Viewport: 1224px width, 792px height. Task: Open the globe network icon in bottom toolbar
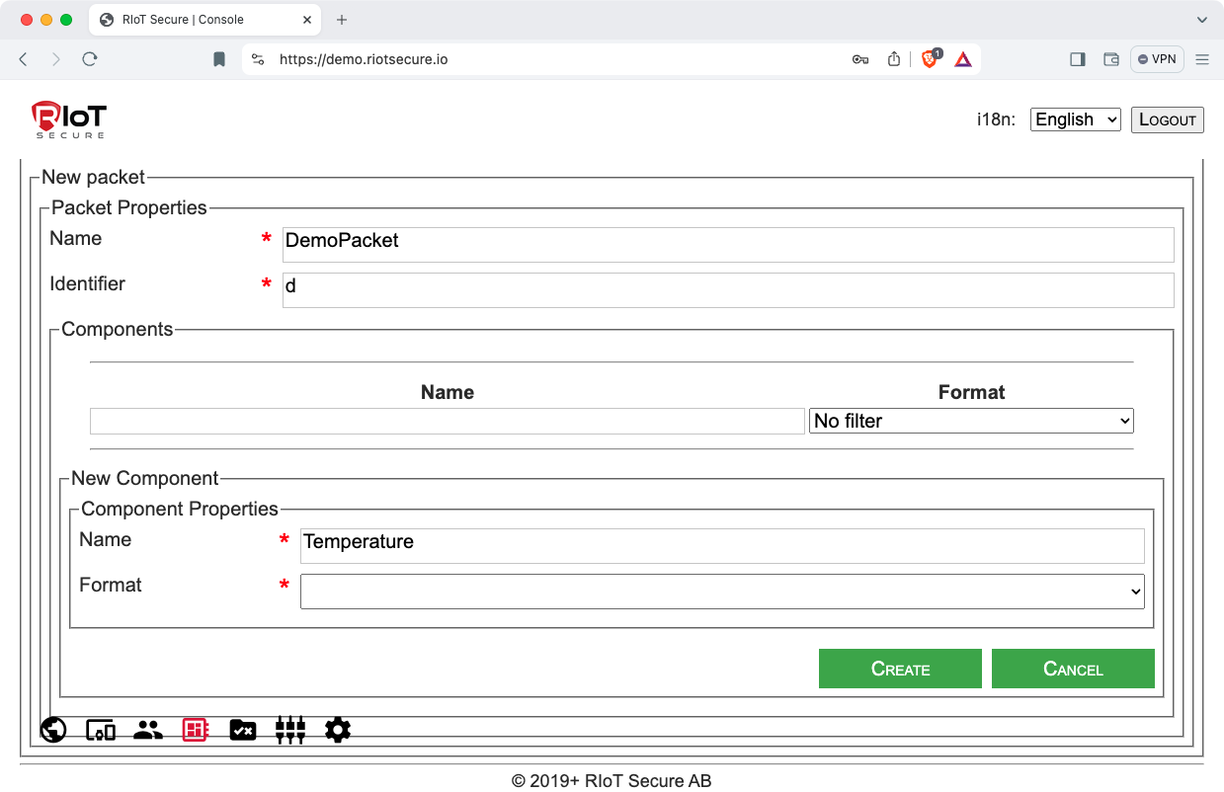(53, 730)
